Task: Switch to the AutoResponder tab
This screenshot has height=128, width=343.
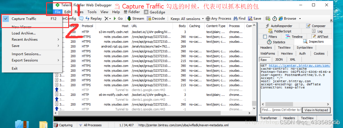Action: (x=279, y=26)
